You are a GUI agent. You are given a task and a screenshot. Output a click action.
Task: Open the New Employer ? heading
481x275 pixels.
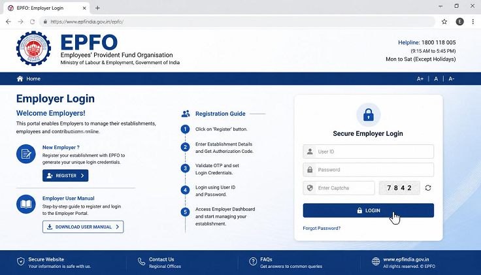[61, 148]
